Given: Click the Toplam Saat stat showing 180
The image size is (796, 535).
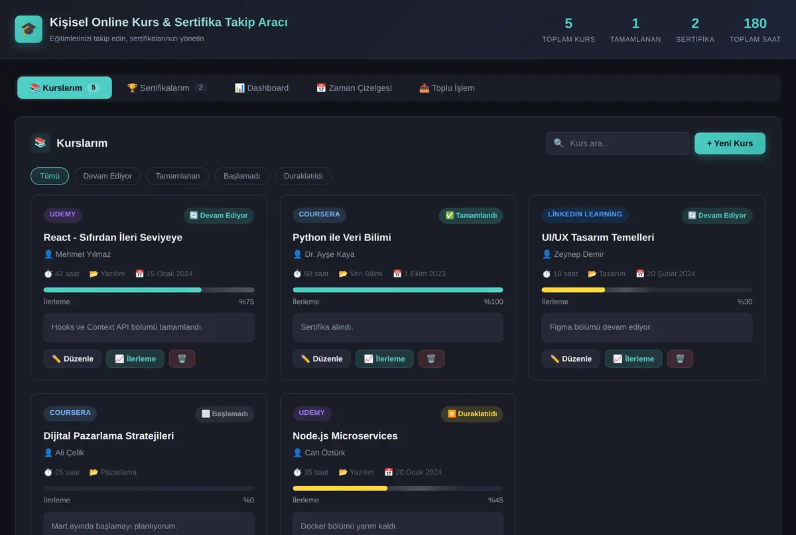Looking at the screenshot, I should click(755, 31).
